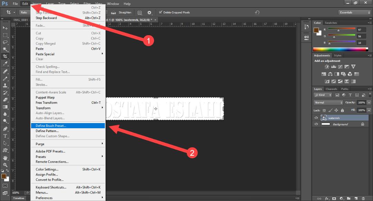The height and width of the screenshot is (201, 373).
Task: Switch to the Channels tab
Action: (331, 89)
